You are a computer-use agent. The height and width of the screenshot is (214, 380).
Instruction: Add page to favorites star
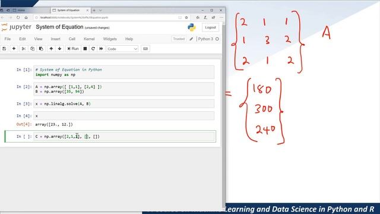point(186,17)
